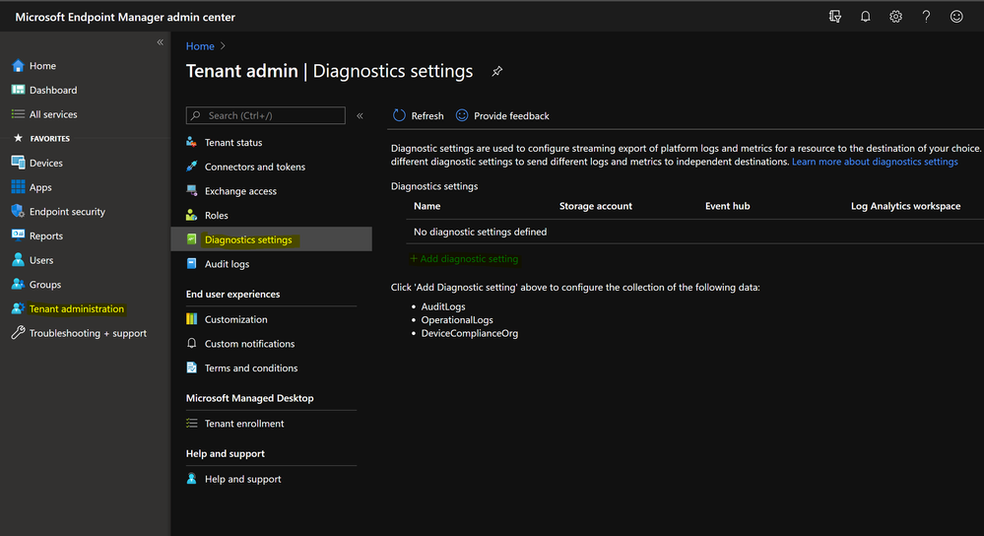Click the Users person icon

coord(18,260)
